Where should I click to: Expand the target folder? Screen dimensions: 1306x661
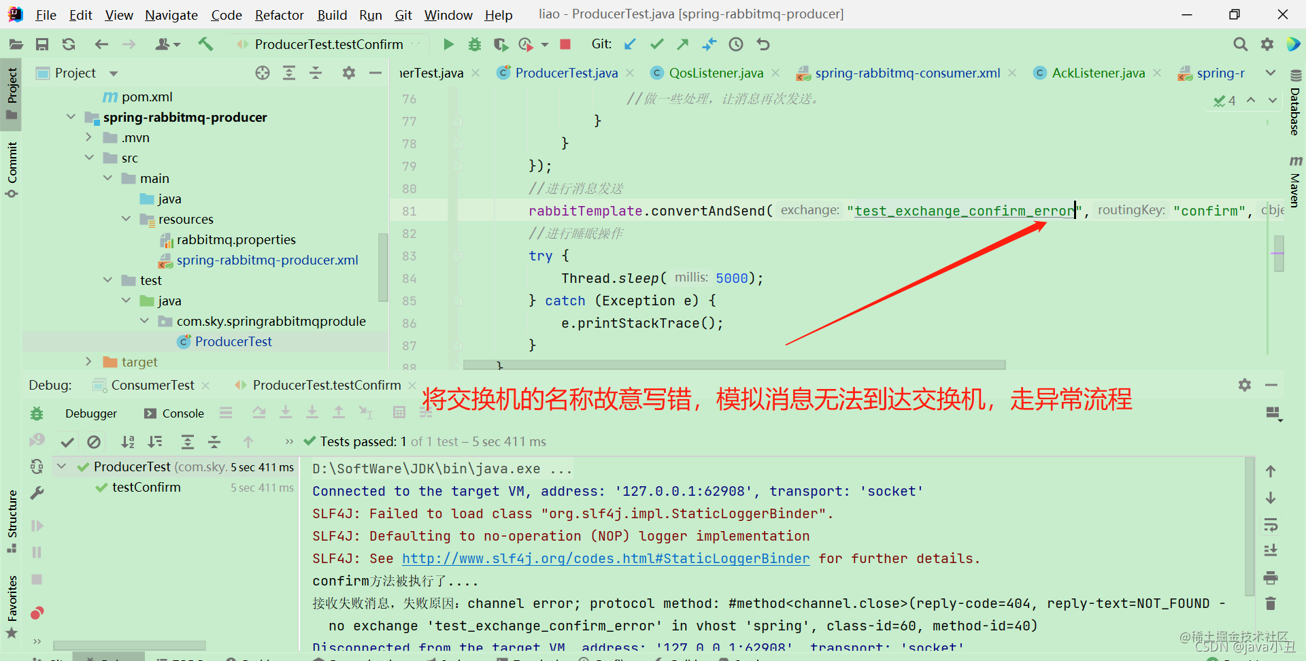point(88,362)
